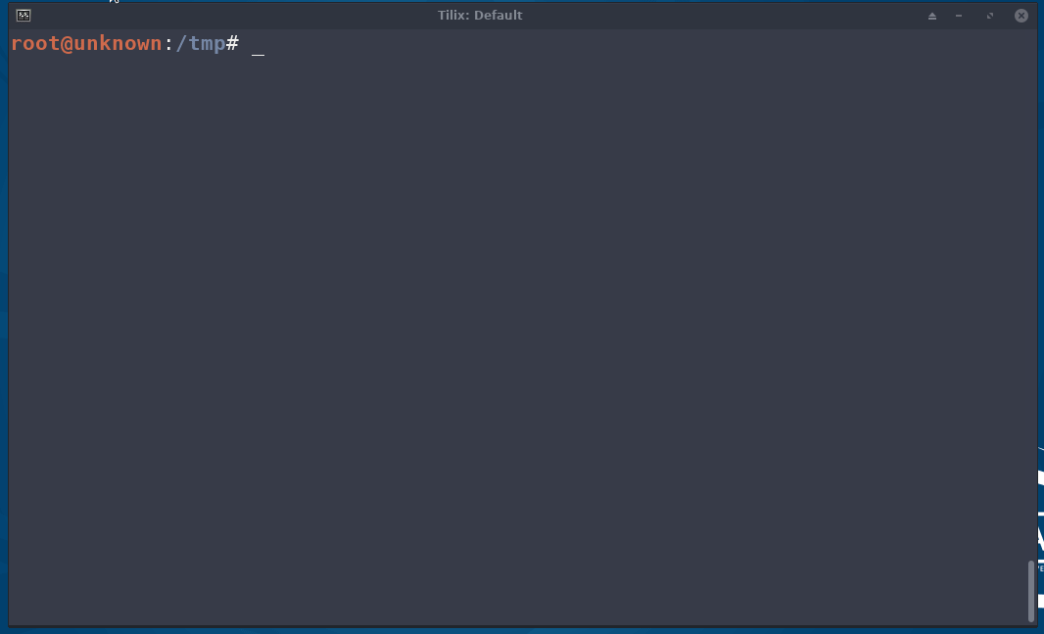1044x634 pixels.
Task: Maximize the Tilix window
Action: point(990,16)
